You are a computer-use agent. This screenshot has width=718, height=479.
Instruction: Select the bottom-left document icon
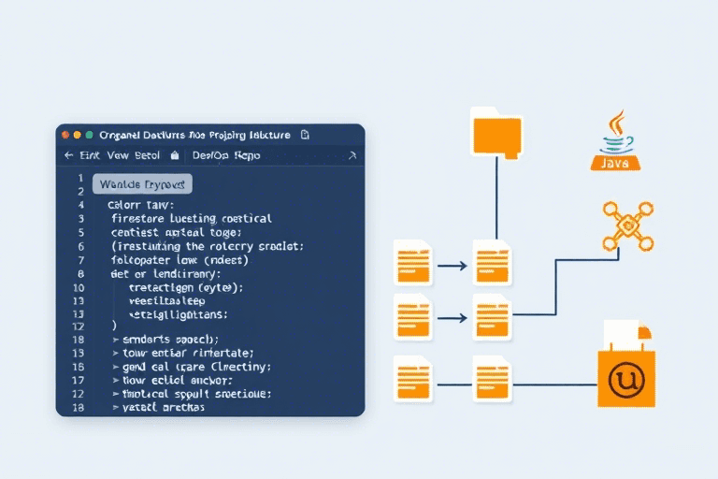[412, 379]
